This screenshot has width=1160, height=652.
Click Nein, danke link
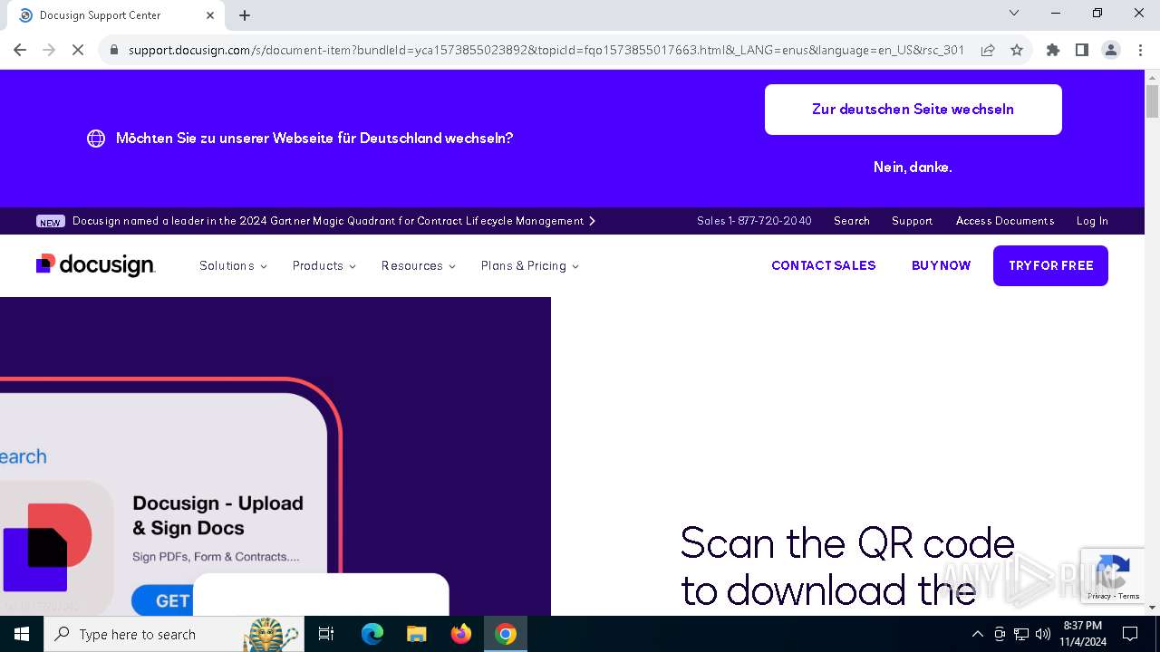(x=913, y=168)
